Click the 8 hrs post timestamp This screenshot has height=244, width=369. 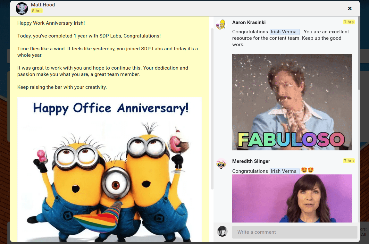(x=37, y=11)
